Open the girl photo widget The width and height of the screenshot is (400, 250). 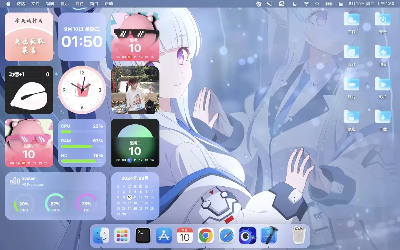(x=135, y=90)
